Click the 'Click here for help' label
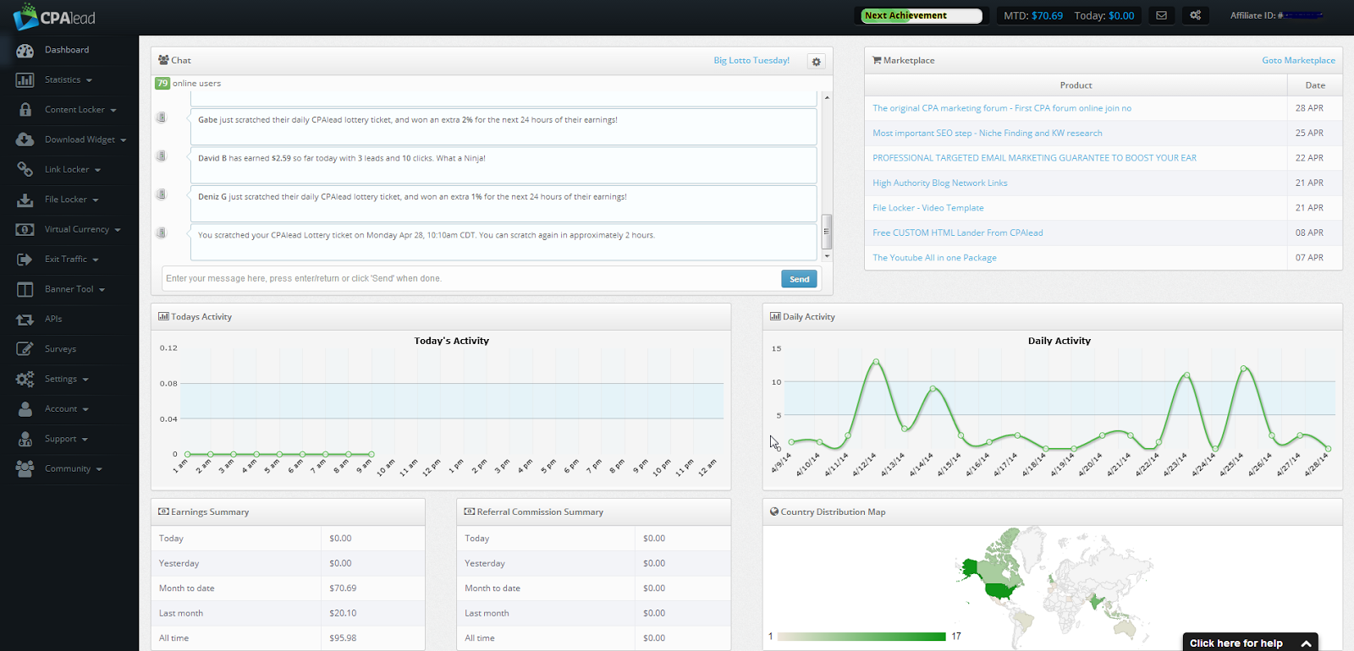 [x=1236, y=643]
